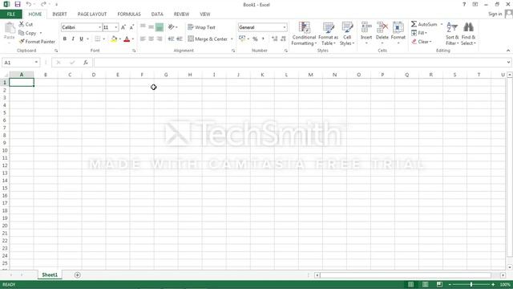Image resolution: width=513 pixels, height=289 pixels.
Task: Increase indent of cell contents
Action: pyautogui.click(x=180, y=39)
